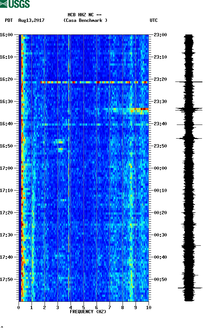
Task: Select the station title 'MCB HHZ NC --'
Action: 85,15
